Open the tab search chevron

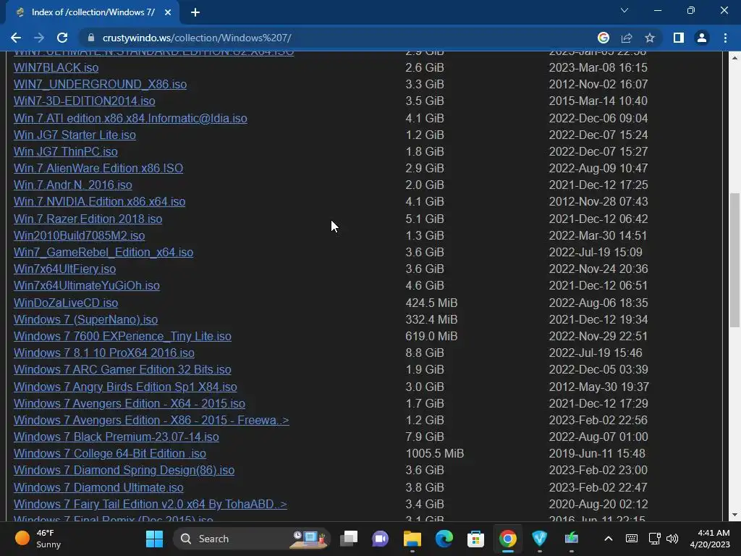[624, 10]
